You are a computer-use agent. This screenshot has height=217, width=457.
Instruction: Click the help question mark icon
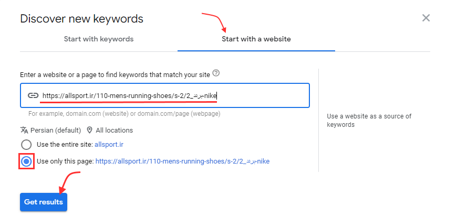(216, 73)
